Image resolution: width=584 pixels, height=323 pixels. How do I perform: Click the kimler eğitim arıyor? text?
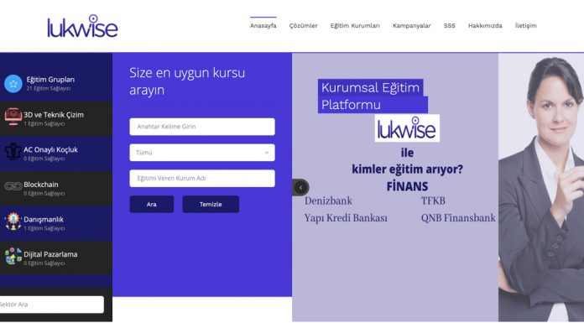click(407, 169)
